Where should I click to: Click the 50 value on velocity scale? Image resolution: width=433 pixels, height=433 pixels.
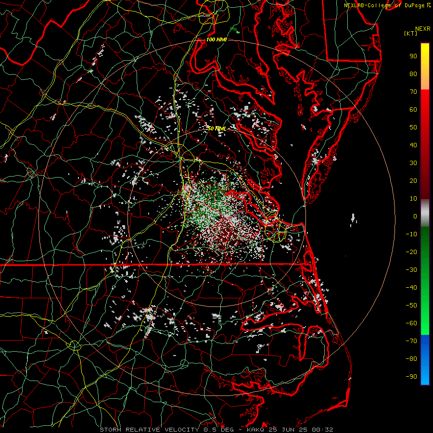tap(413, 127)
